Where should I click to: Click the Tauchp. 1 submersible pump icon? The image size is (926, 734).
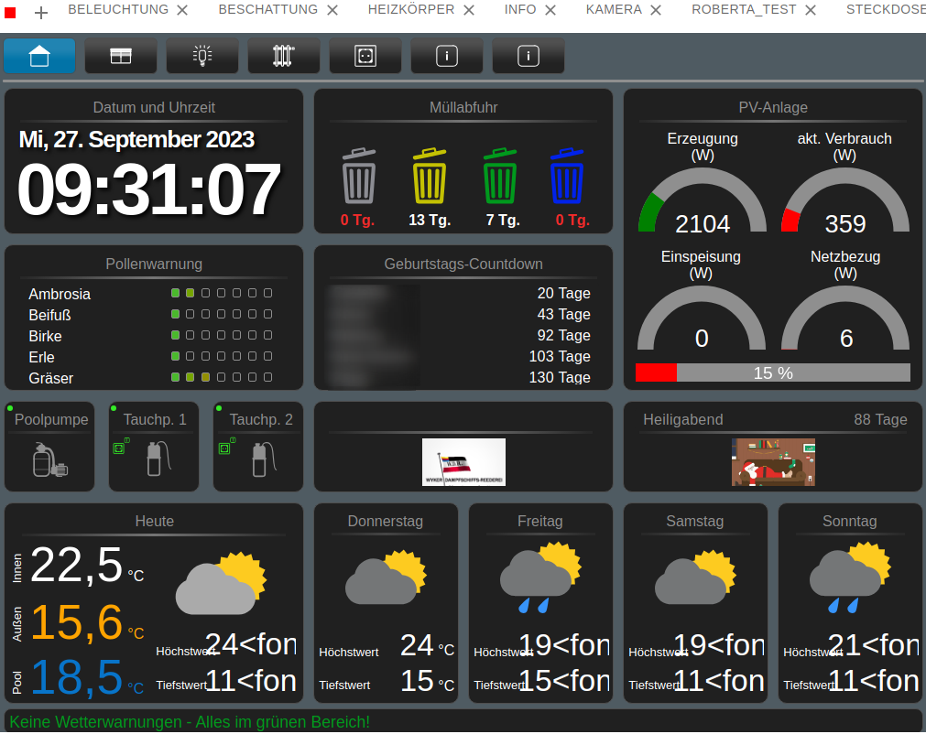click(158, 459)
